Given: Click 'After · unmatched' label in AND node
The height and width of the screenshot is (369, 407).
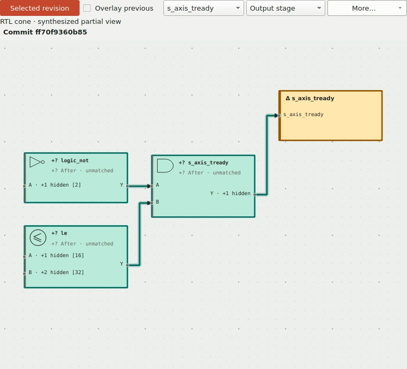Looking at the screenshot, I should pos(210,173).
